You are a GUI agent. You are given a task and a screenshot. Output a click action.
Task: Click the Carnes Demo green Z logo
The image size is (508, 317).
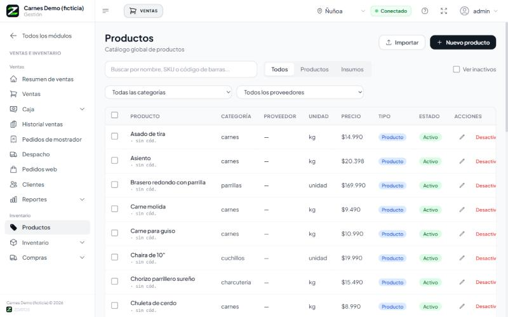(x=13, y=11)
